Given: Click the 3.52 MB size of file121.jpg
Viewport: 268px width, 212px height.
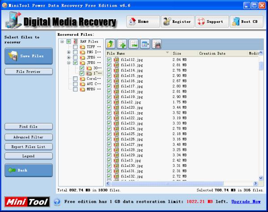Looking at the screenshot, I should pos(179,113).
